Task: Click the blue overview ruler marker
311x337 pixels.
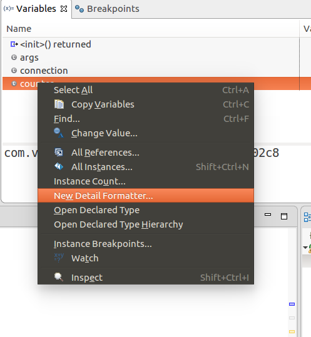Action: 292,304
